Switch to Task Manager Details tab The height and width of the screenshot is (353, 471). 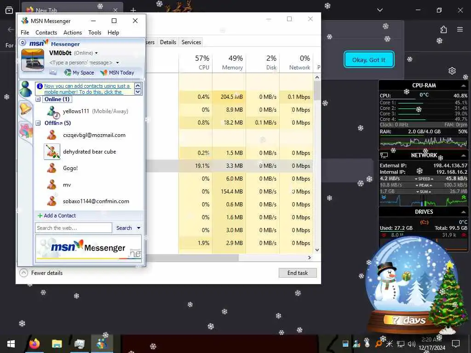coord(168,42)
